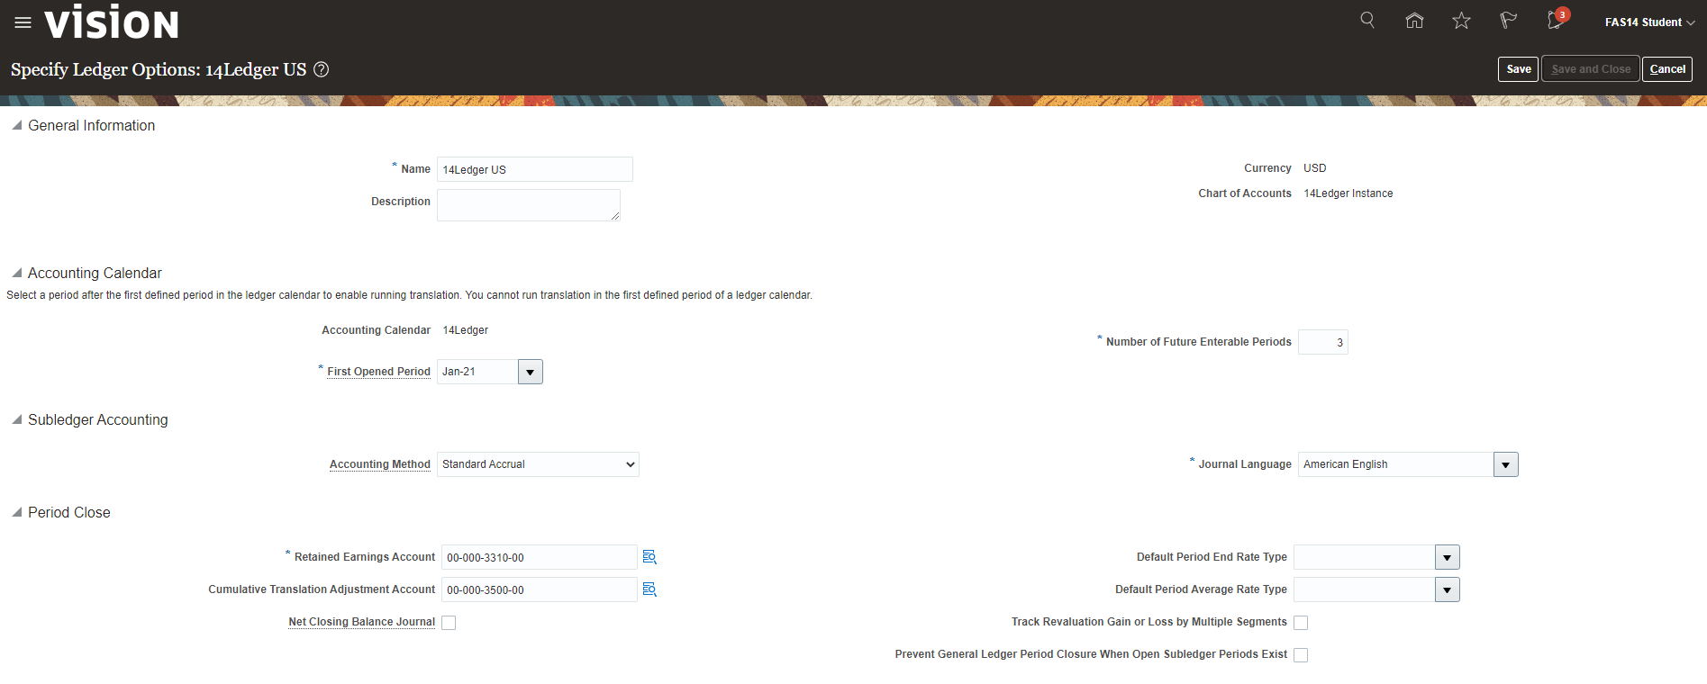Click the Cancel button
The height and width of the screenshot is (684, 1707).
(1666, 69)
